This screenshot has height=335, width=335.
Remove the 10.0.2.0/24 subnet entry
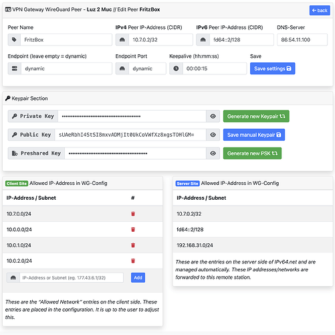pyautogui.click(x=133, y=261)
